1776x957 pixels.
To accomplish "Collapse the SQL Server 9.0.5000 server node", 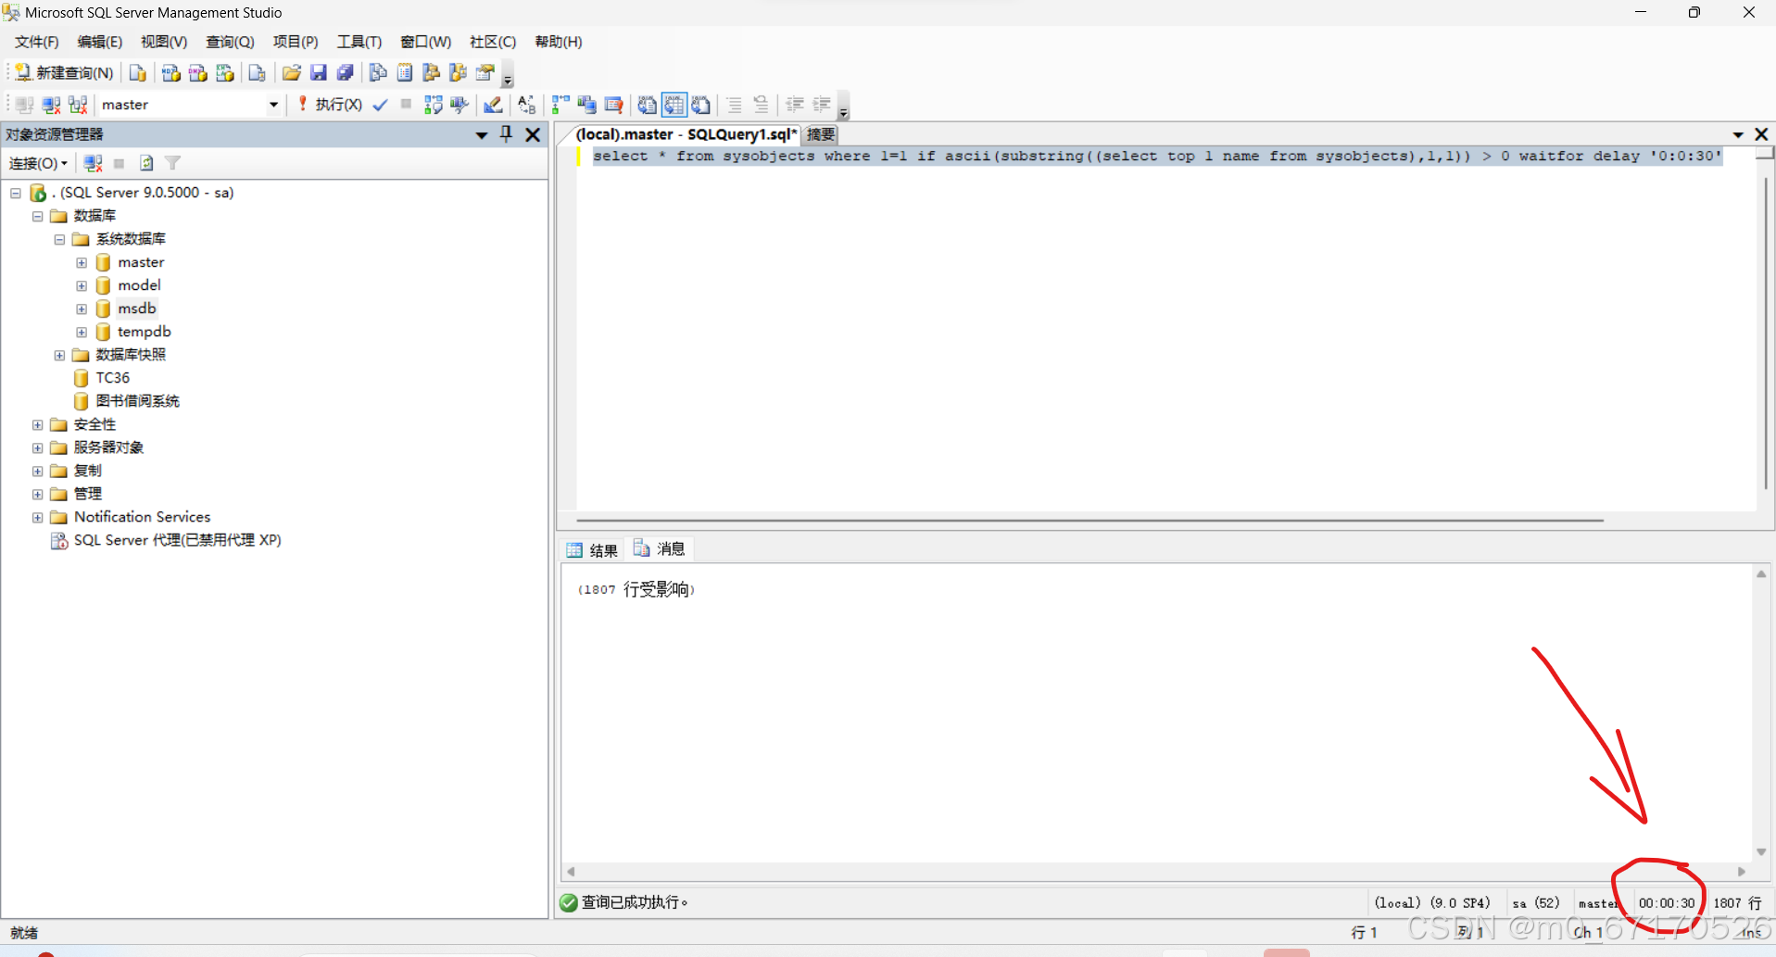I will 16,193.
